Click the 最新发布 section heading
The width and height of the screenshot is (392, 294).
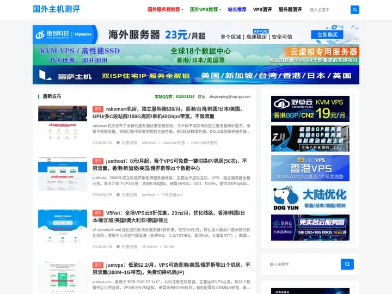point(52,96)
